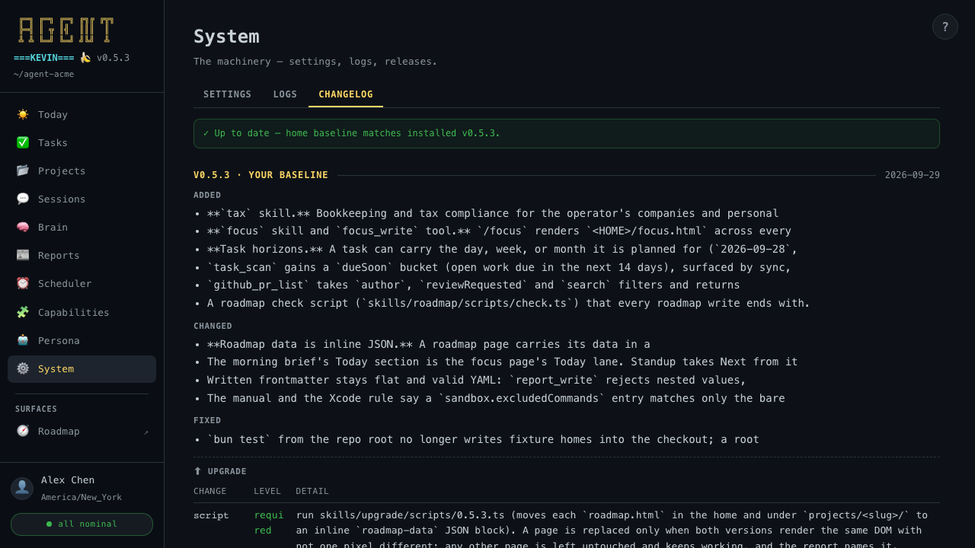Click the CHANGE column header

[210, 491]
